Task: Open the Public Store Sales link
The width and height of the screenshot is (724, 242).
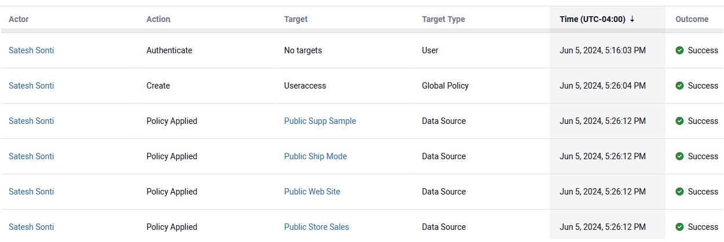Action: point(316,227)
